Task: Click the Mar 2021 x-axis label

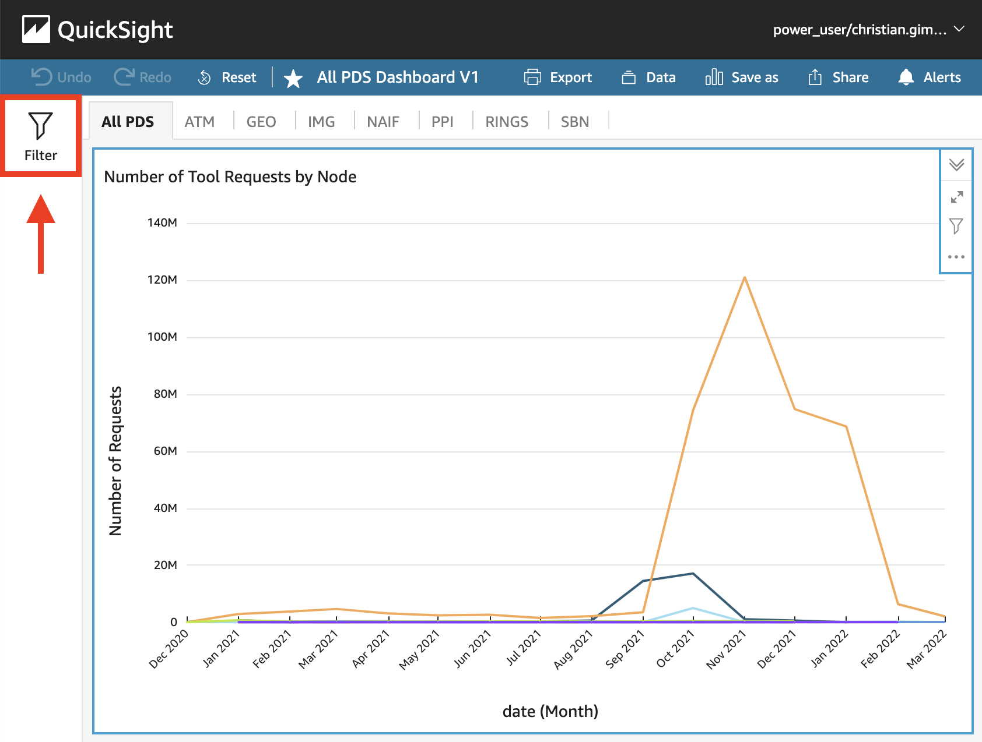Action: [x=318, y=649]
